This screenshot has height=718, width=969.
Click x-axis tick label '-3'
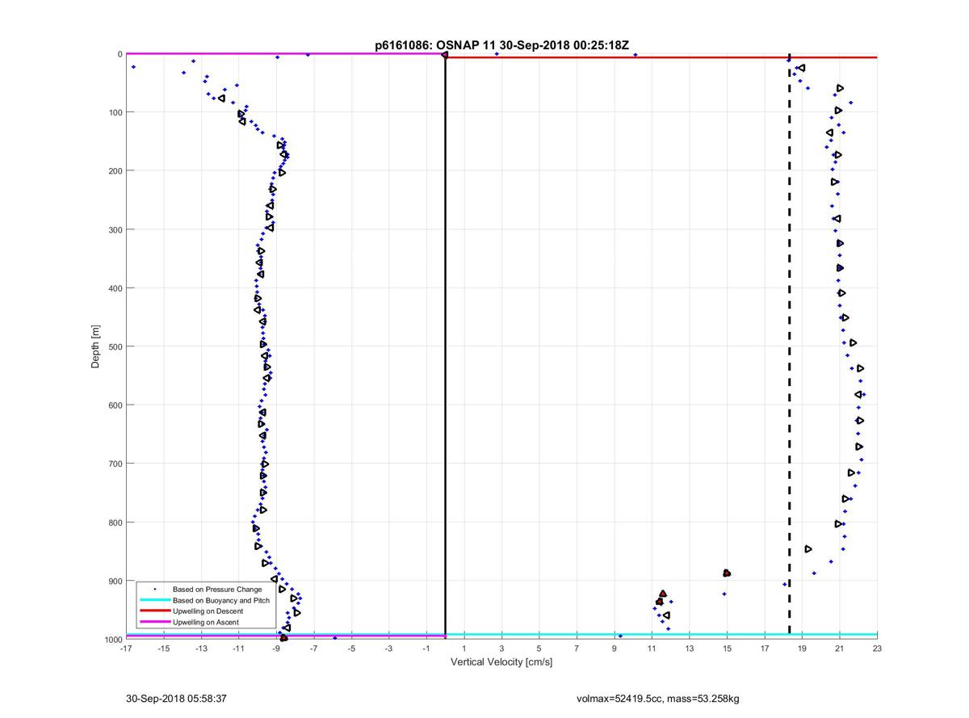(x=389, y=648)
